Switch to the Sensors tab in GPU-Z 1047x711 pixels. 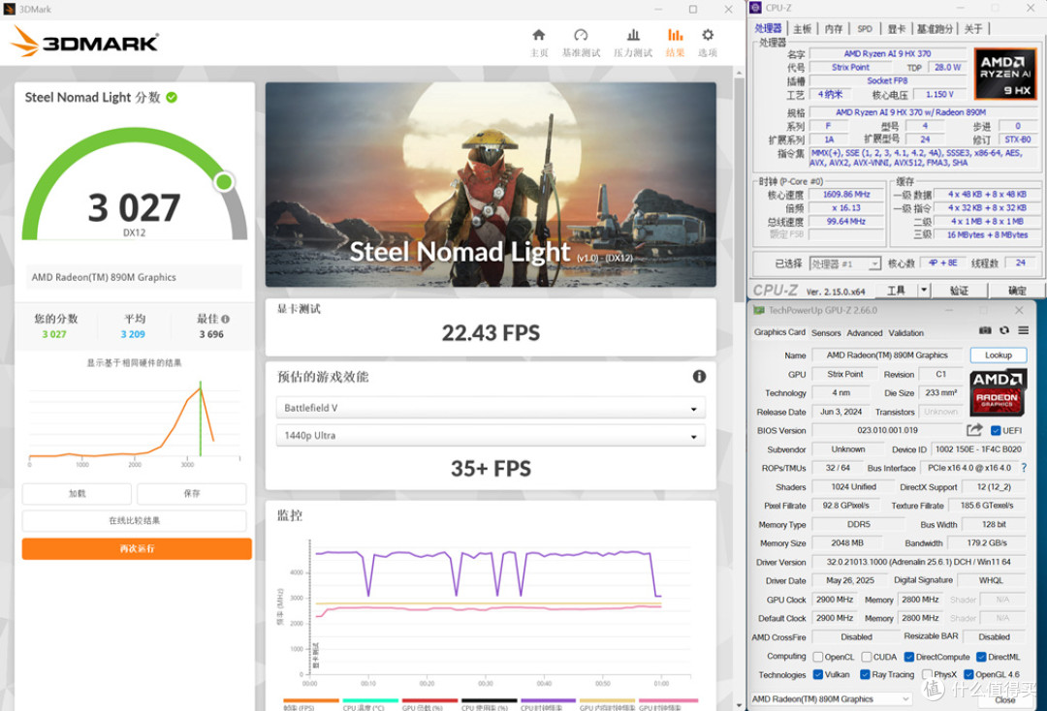click(x=826, y=333)
